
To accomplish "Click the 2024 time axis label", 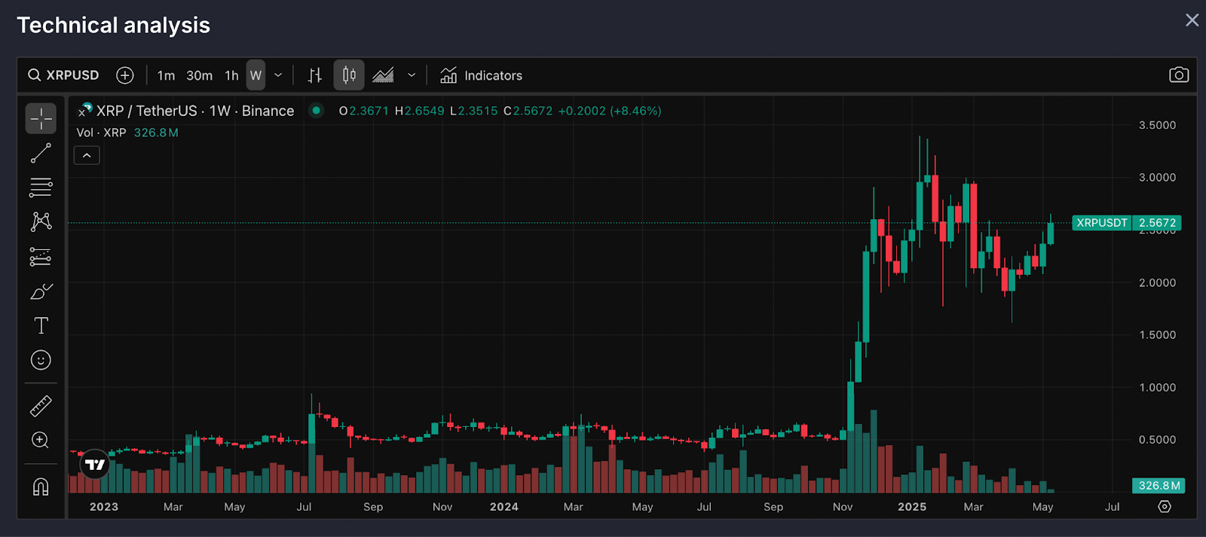I will point(504,507).
